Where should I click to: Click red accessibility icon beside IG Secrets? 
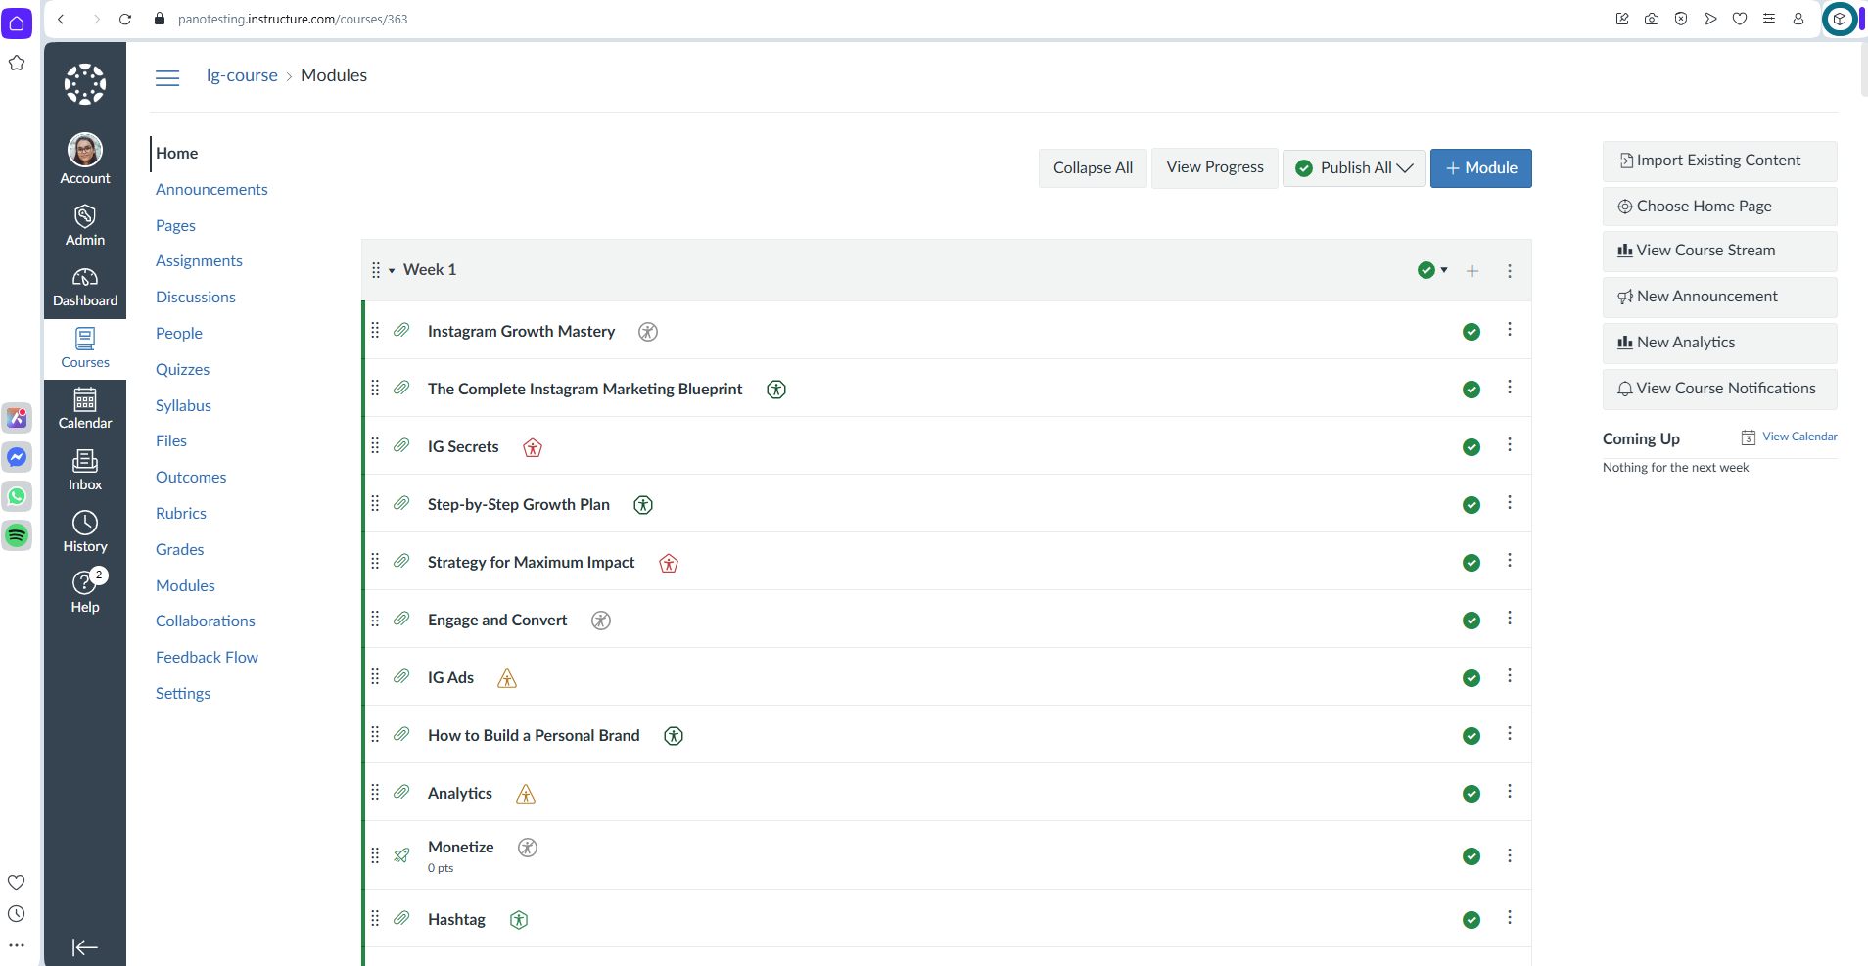click(533, 447)
